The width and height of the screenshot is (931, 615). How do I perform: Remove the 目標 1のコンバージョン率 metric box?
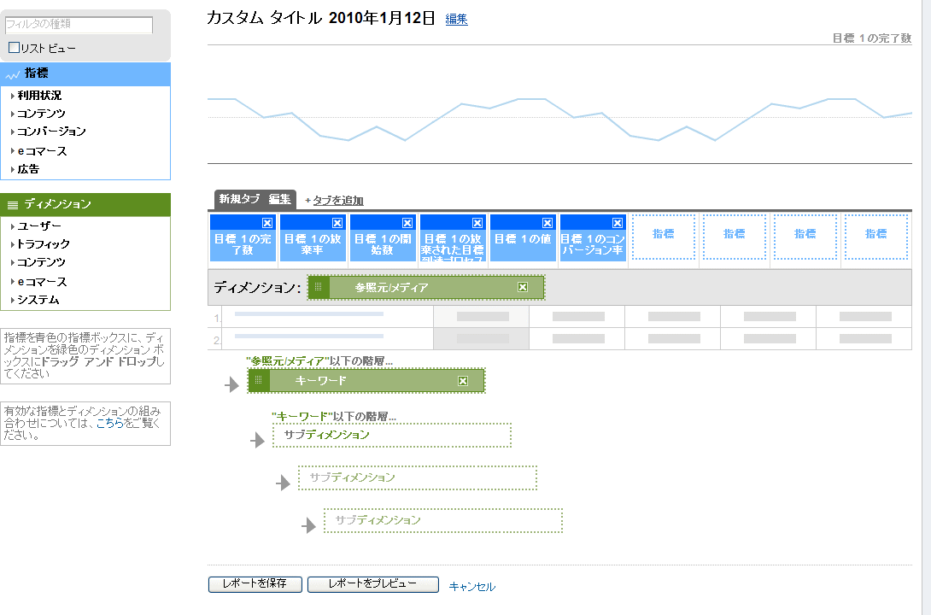click(x=618, y=223)
